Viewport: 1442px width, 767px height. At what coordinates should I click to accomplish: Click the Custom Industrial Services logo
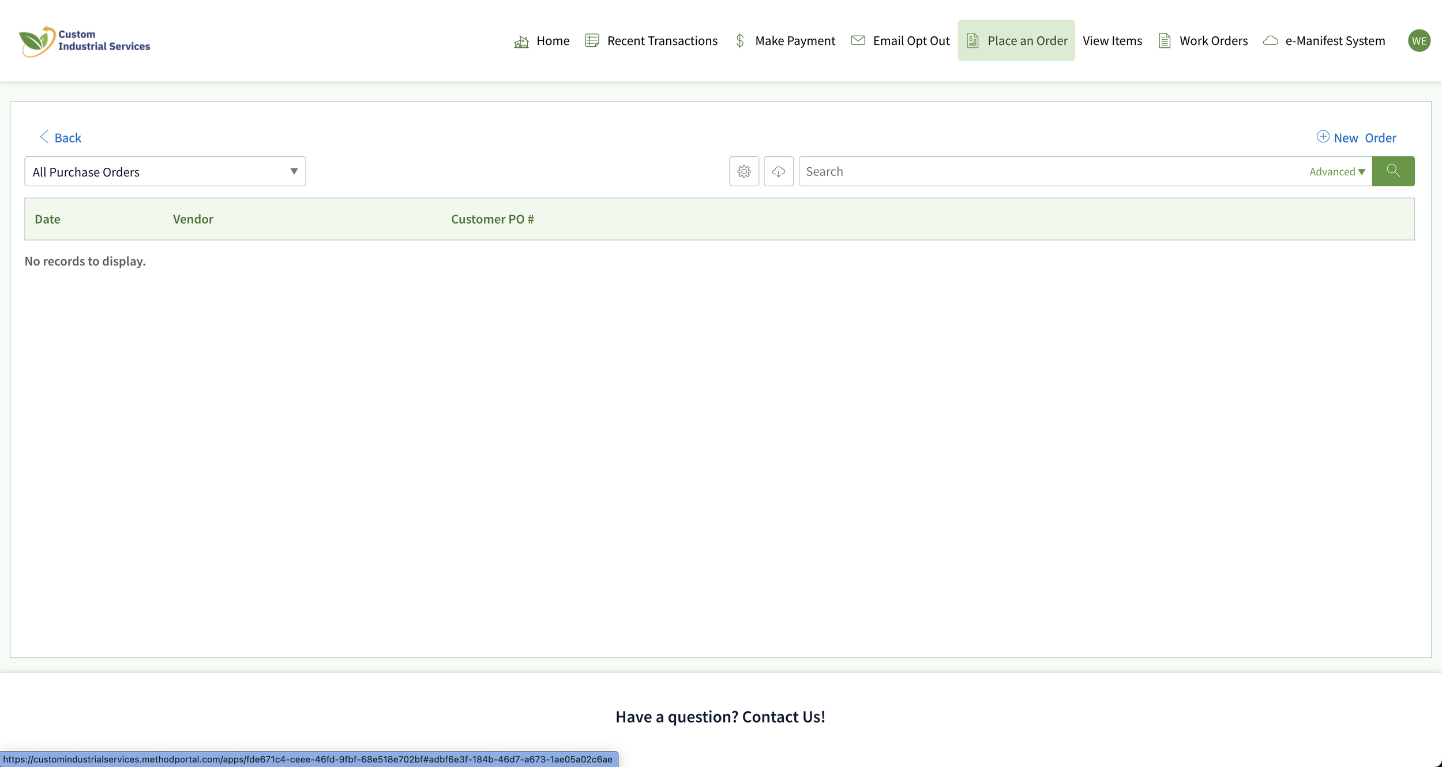pos(85,41)
